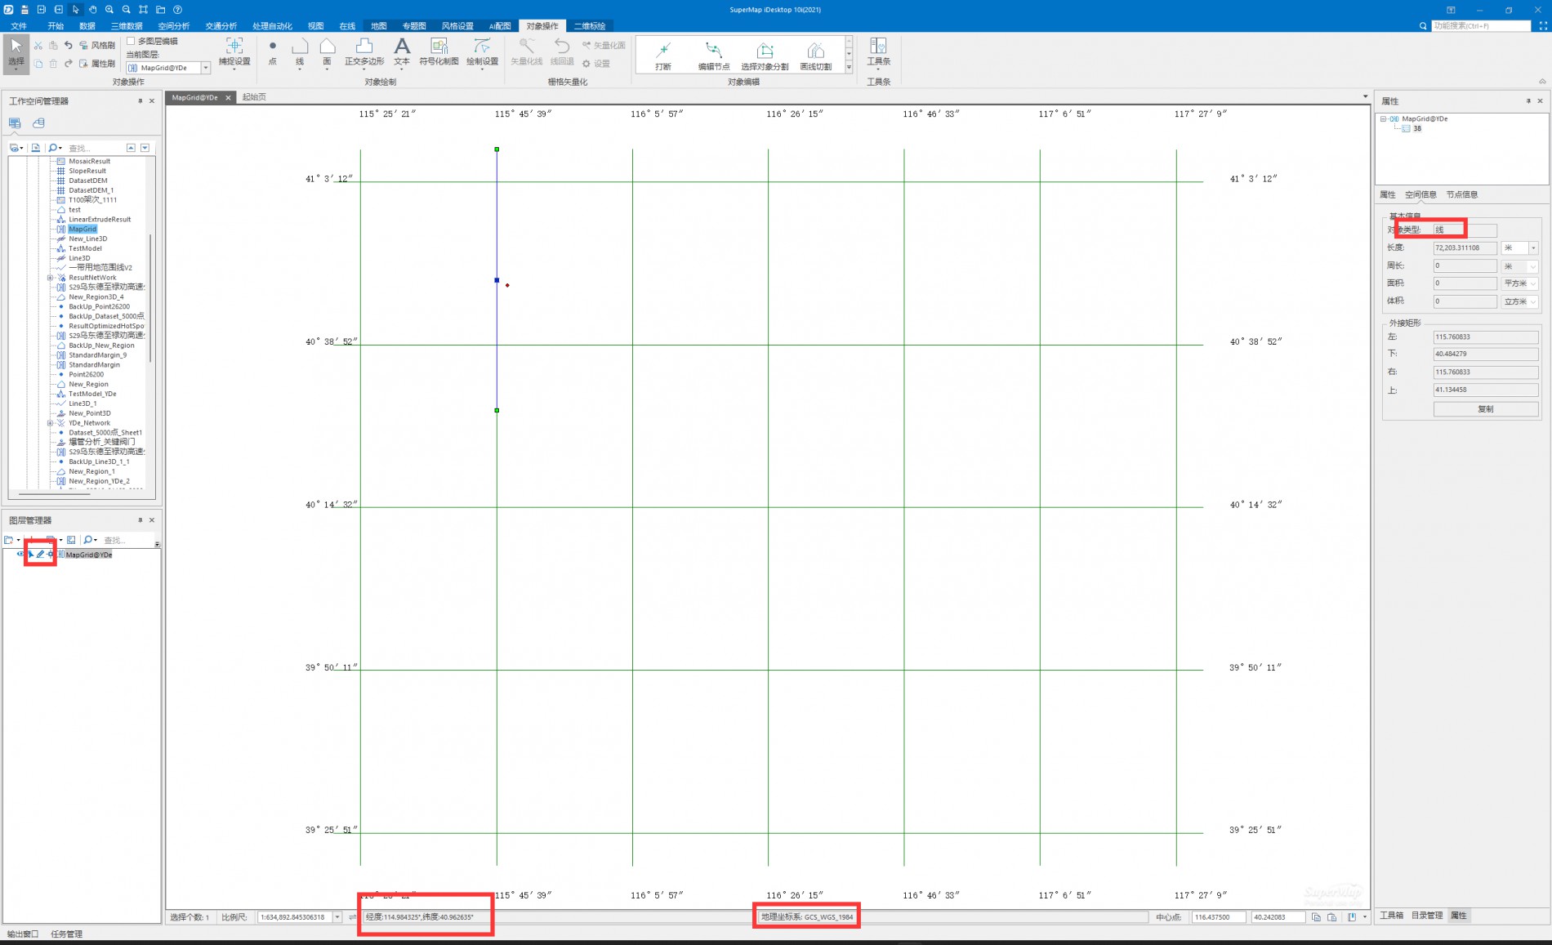This screenshot has height=945, width=1552.
Task: Expand the 对象编辑 gallery arrow
Action: [x=849, y=68]
